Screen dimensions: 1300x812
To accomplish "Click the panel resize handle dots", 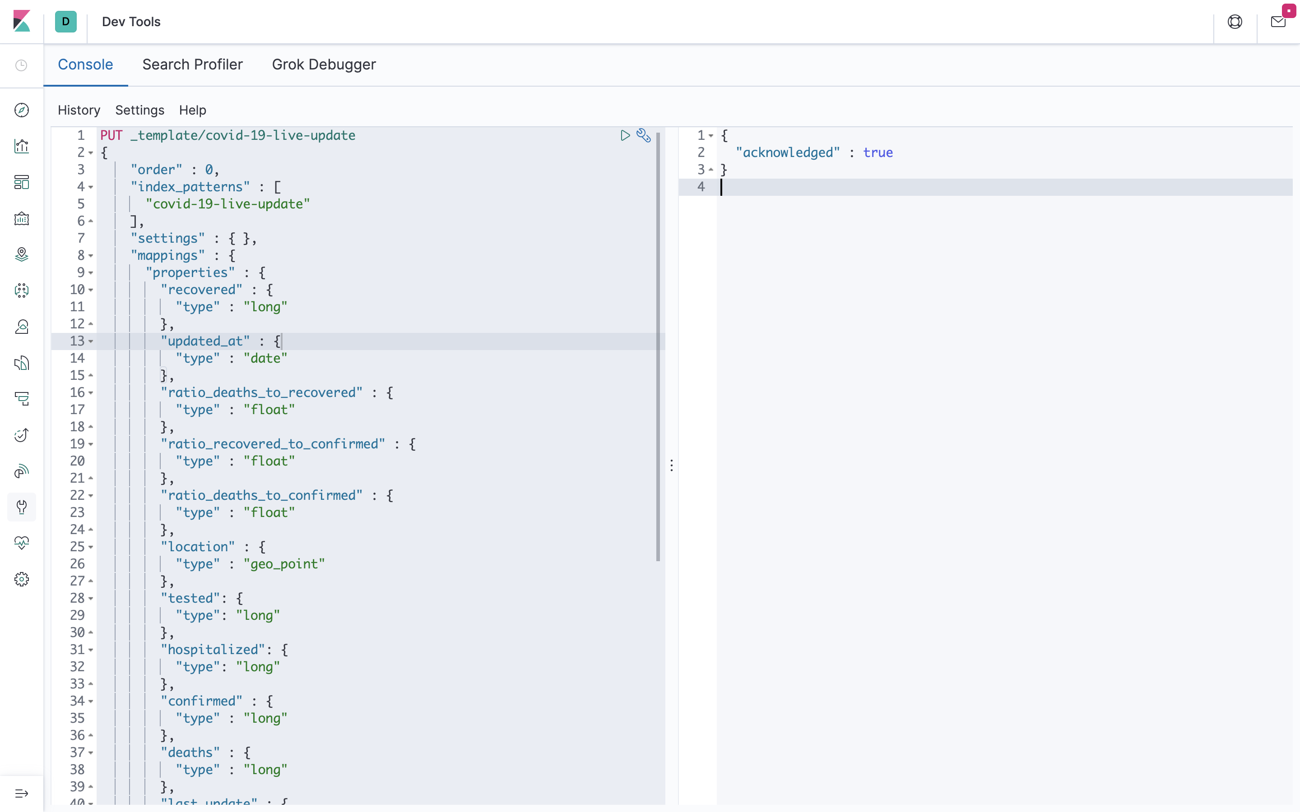I will tap(672, 465).
